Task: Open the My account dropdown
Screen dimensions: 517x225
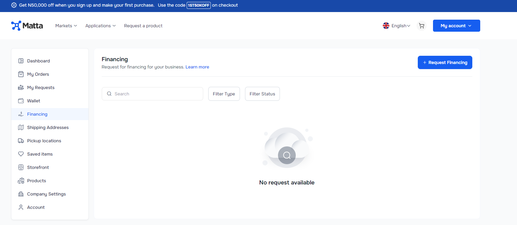Action: (456, 26)
